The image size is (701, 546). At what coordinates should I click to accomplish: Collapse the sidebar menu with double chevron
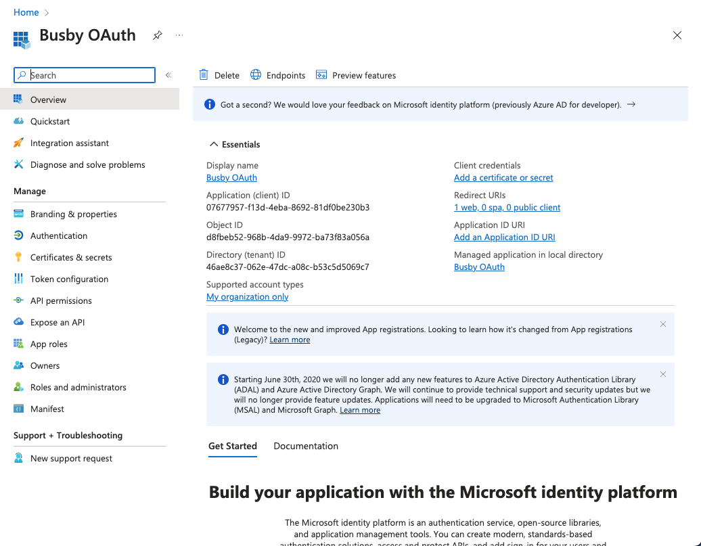pos(168,75)
